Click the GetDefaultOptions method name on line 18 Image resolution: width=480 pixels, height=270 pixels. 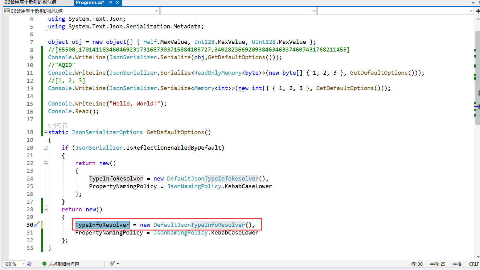click(x=175, y=132)
